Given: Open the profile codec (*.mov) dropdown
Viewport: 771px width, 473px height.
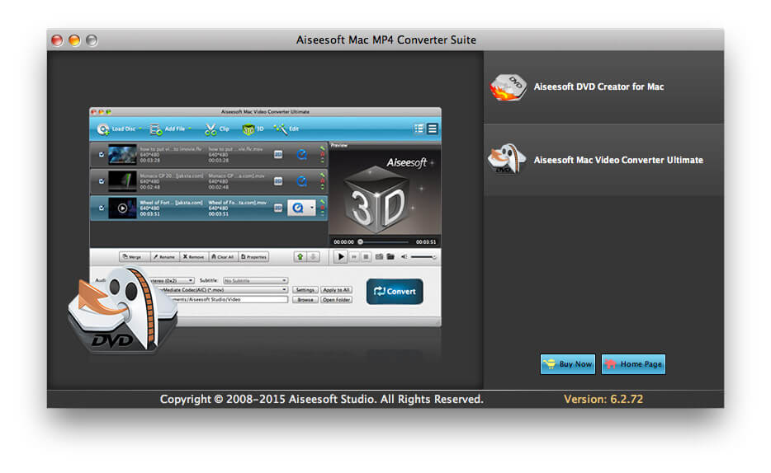Looking at the screenshot, I should tap(223, 290).
